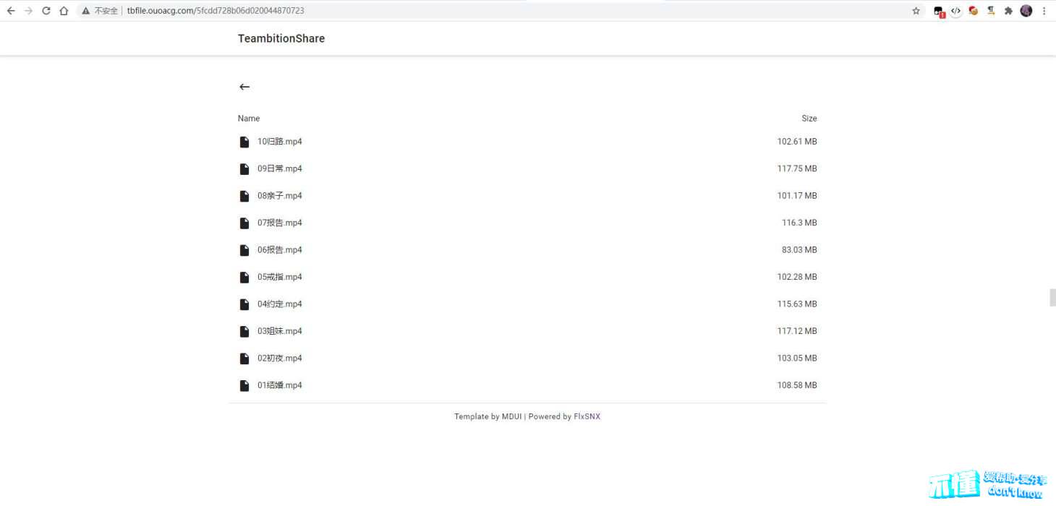The width and height of the screenshot is (1056, 506).
Task: Select the 04约定.mp4 file entry
Action: pyautogui.click(x=279, y=304)
